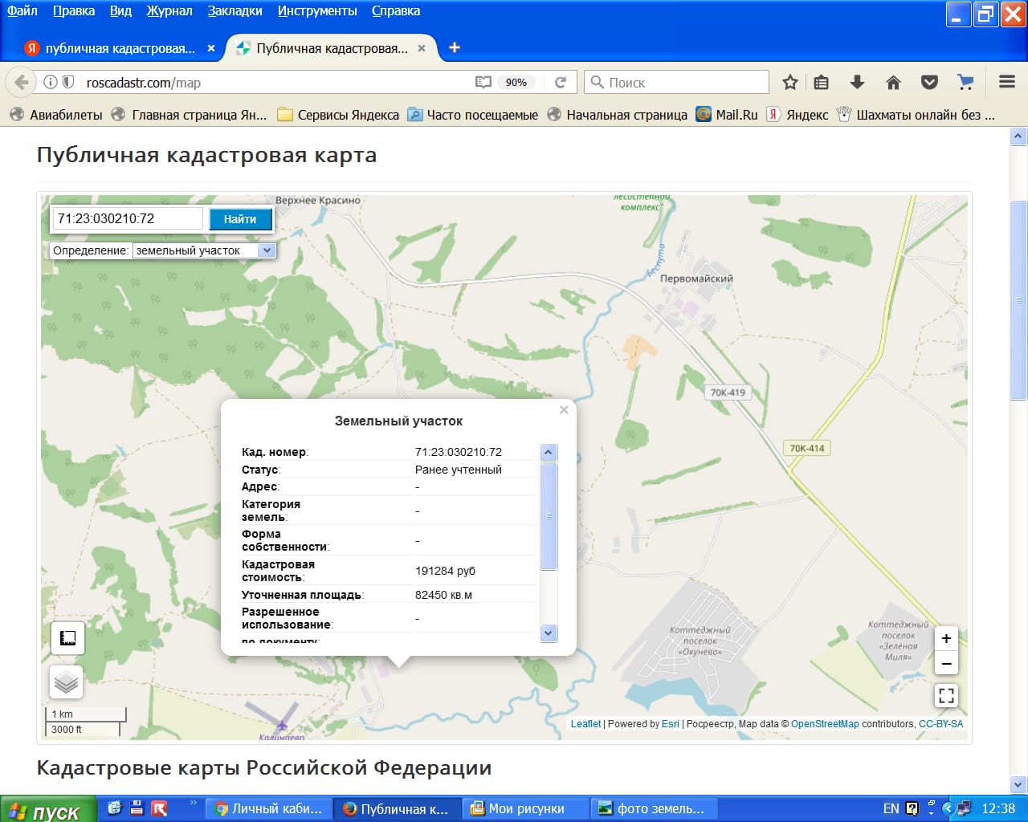Open the map layer switcher icon
Viewport: 1028px width, 822px height.
(x=66, y=682)
